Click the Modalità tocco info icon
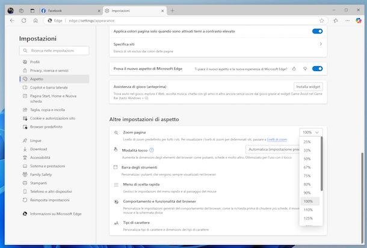The image size is (367, 248). pyautogui.click(x=152, y=150)
